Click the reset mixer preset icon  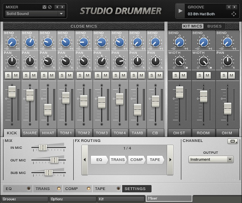click(x=50, y=7)
